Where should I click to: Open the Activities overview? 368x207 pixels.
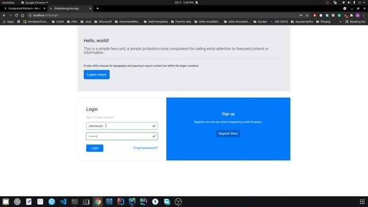click(8, 2)
